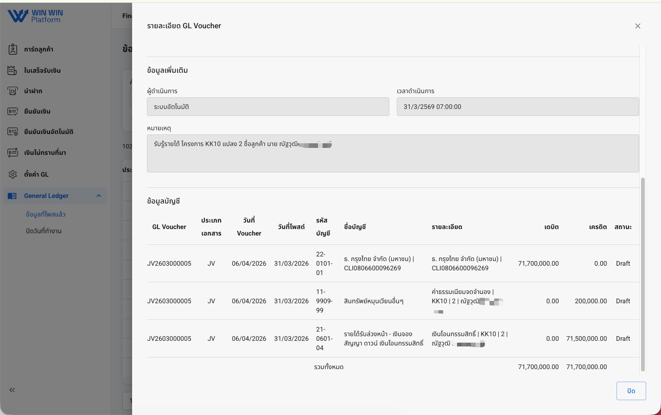The image size is (661, 415).
Task: Click the General Ledger book icon
Action: tap(11, 195)
